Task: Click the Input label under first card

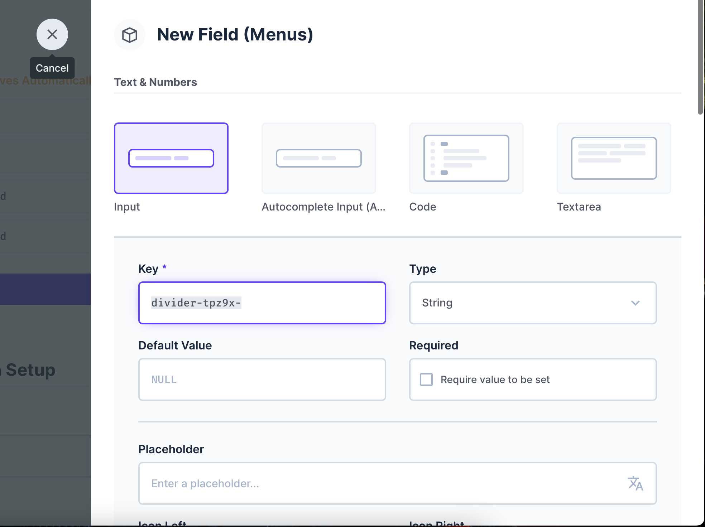Action: tap(127, 207)
